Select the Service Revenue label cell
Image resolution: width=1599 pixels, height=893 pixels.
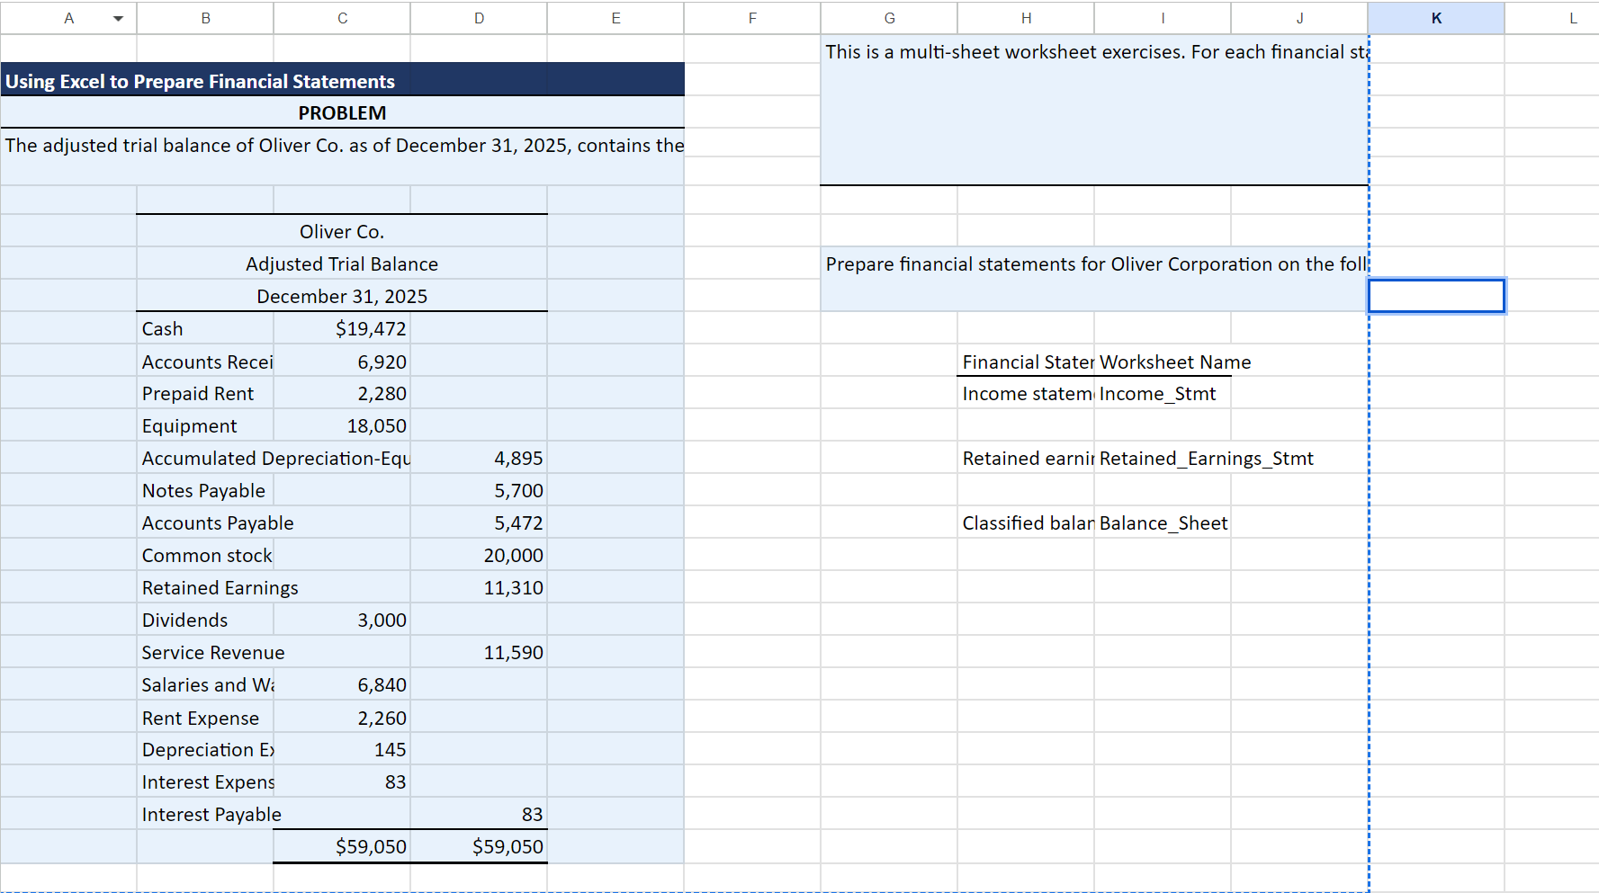[205, 652]
